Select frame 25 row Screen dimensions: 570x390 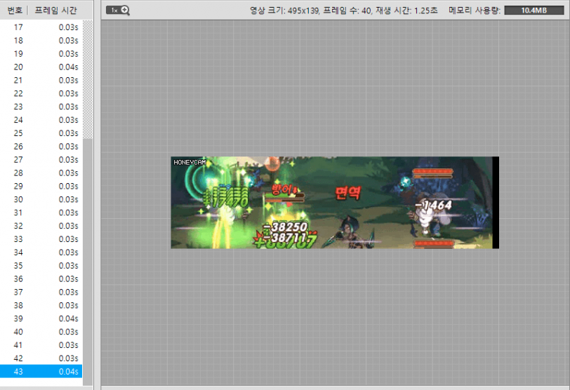click(x=41, y=133)
